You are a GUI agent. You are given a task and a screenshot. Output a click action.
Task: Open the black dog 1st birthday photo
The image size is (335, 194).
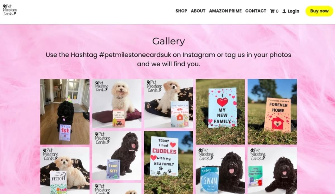pos(65,112)
